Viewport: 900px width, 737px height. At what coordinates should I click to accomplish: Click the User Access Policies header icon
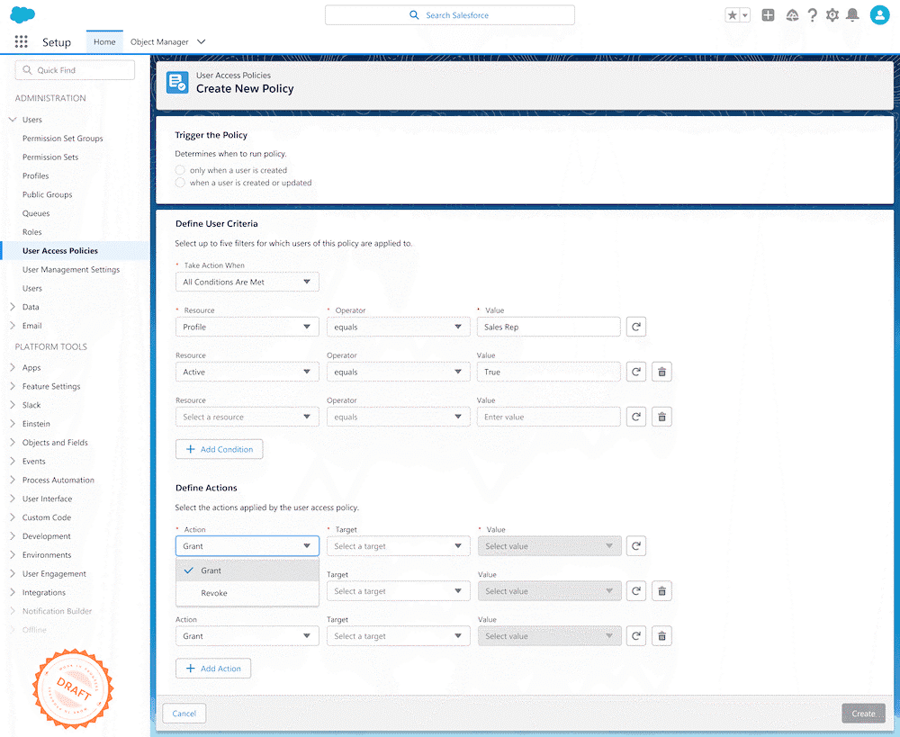pos(177,82)
